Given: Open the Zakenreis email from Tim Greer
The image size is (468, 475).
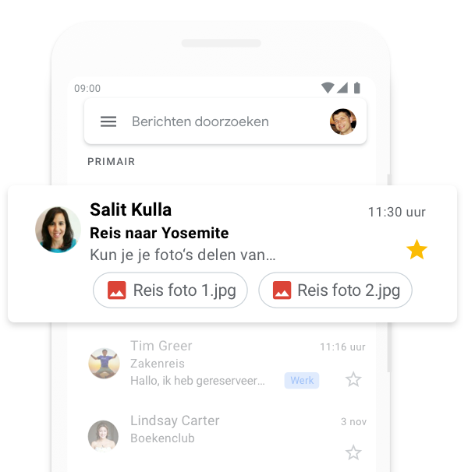Looking at the screenshot, I should tap(222, 364).
